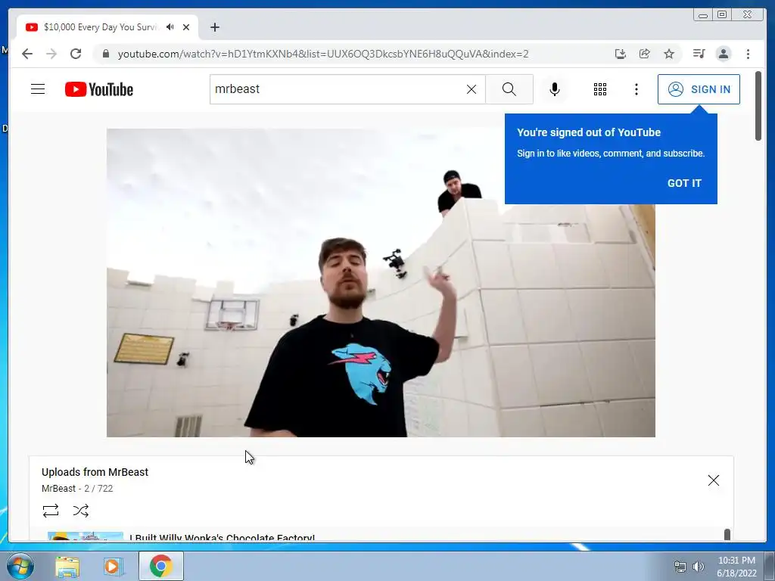Open the YouTube apps grid
775x581 pixels.
coord(600,89)
